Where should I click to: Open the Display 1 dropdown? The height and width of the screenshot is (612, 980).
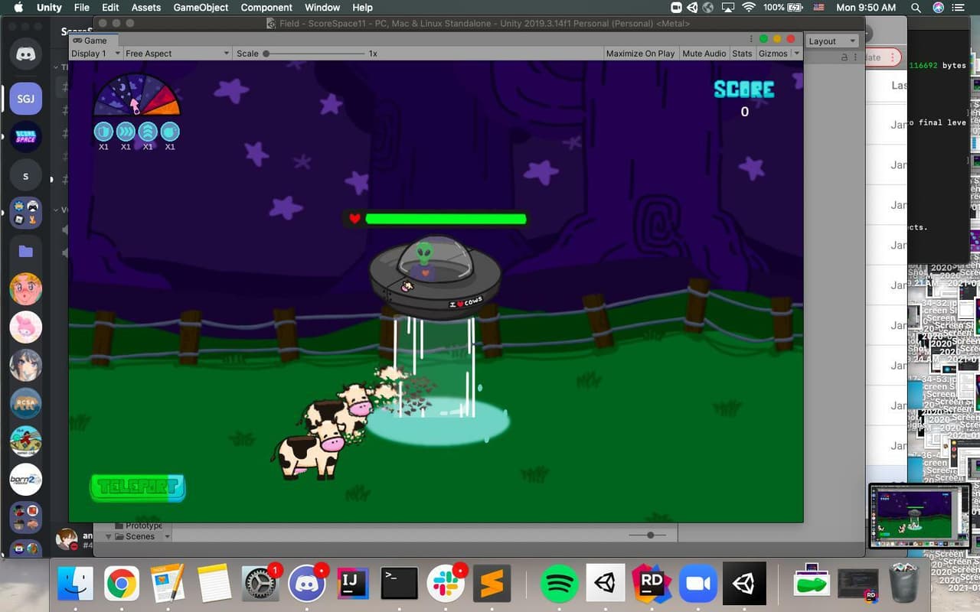click(x=96, y=54)
